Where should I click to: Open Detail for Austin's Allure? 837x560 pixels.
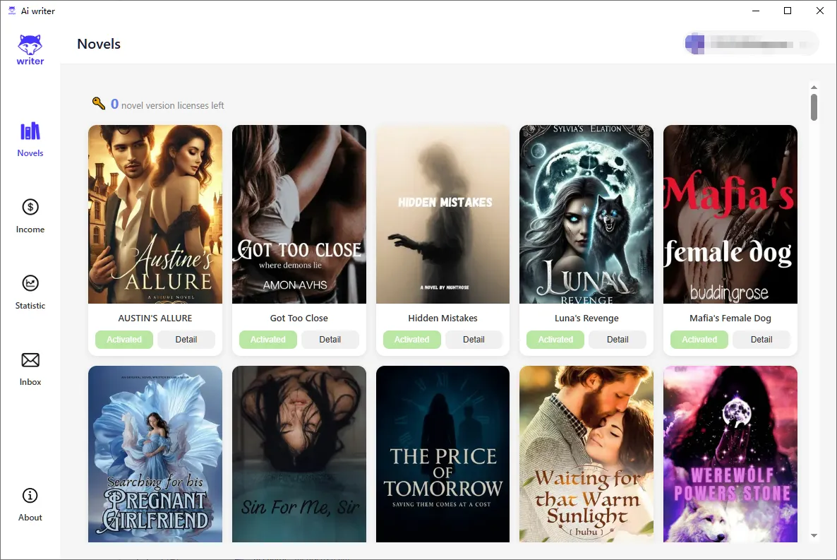click(x=186, y=339)
